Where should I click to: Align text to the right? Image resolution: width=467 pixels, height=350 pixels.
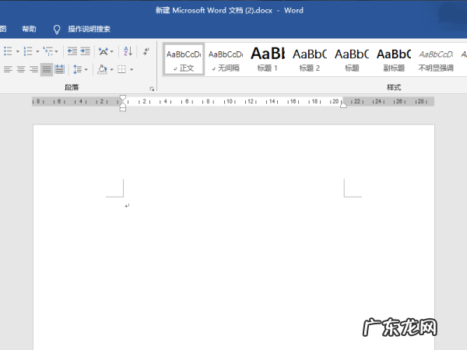[33, 69]
